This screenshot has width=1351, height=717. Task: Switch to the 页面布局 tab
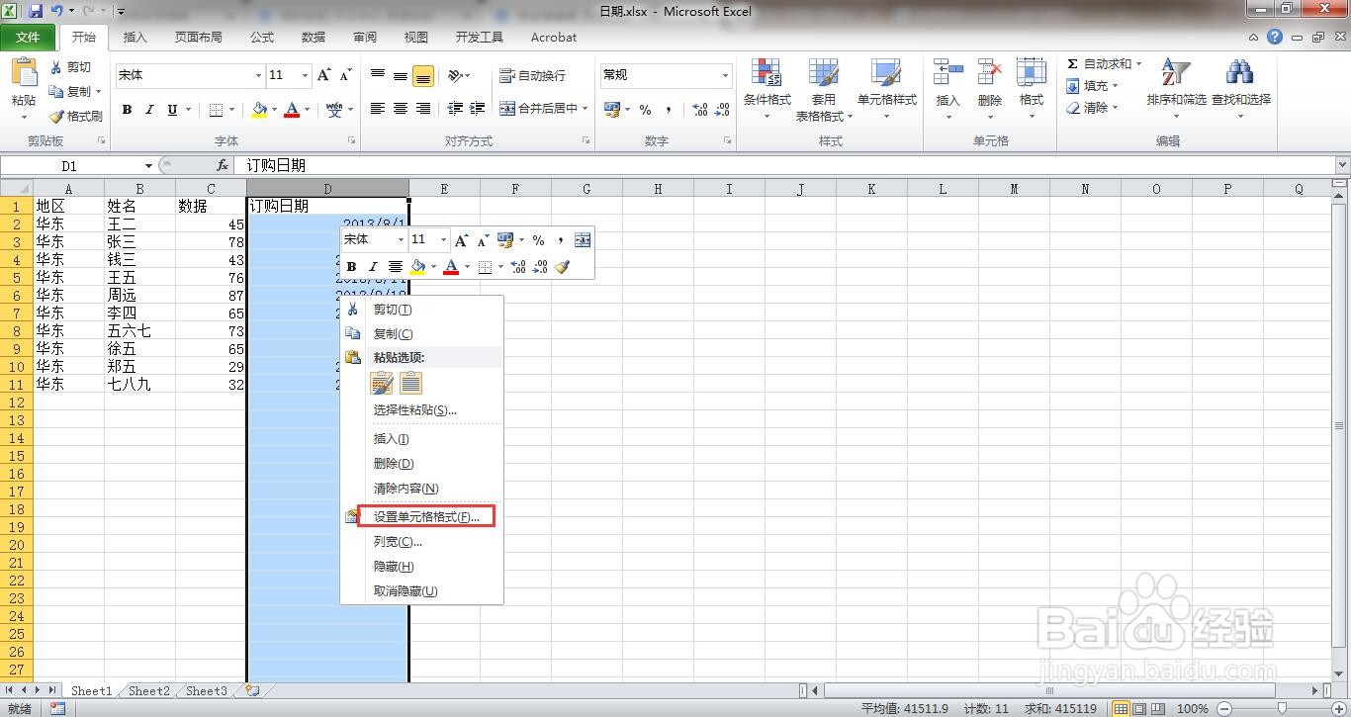(198, 38)
